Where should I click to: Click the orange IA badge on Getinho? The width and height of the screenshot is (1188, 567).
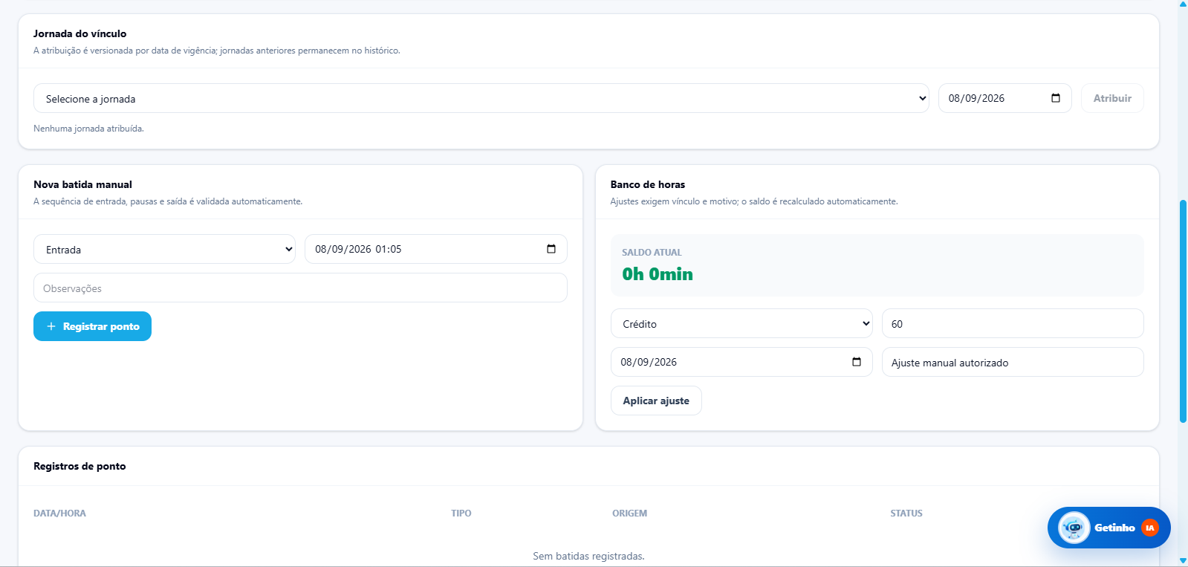point(1149,528)
